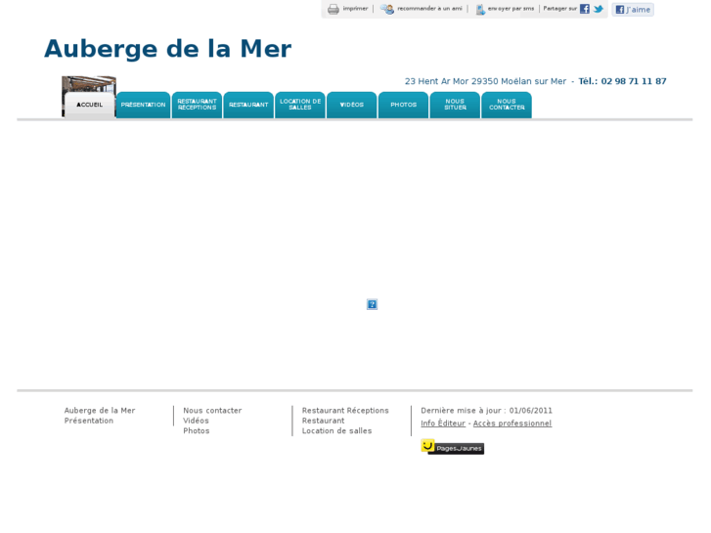Switch to the Présentation tab
Image resolution: width=711 pixels, height=533 pixels.
tap(144, 105)
